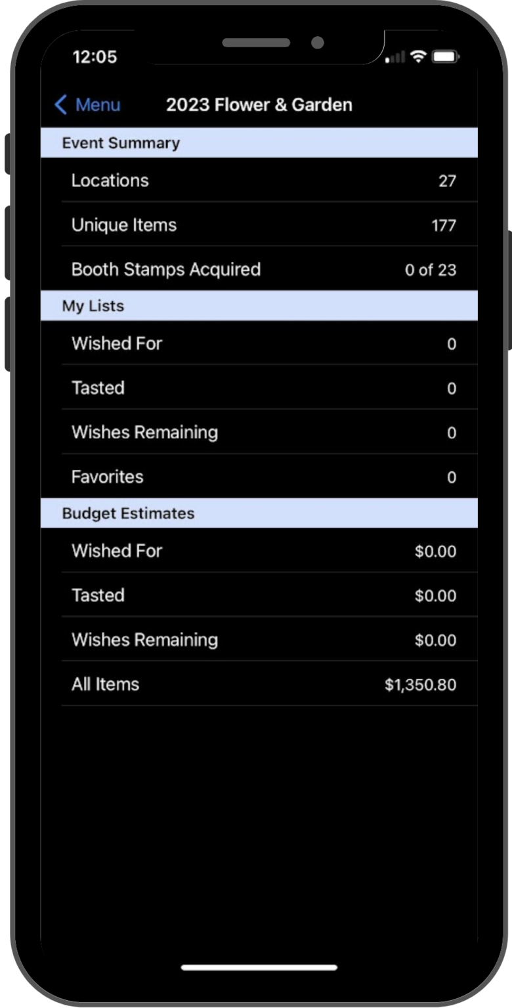Viewport: 512px width, 1008px height.
Task: Open the Unique Items row
Action: (x=263, y=225)
